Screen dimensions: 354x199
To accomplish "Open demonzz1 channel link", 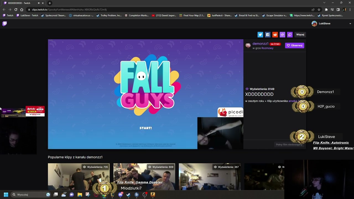I will click(x=260, y=44).
